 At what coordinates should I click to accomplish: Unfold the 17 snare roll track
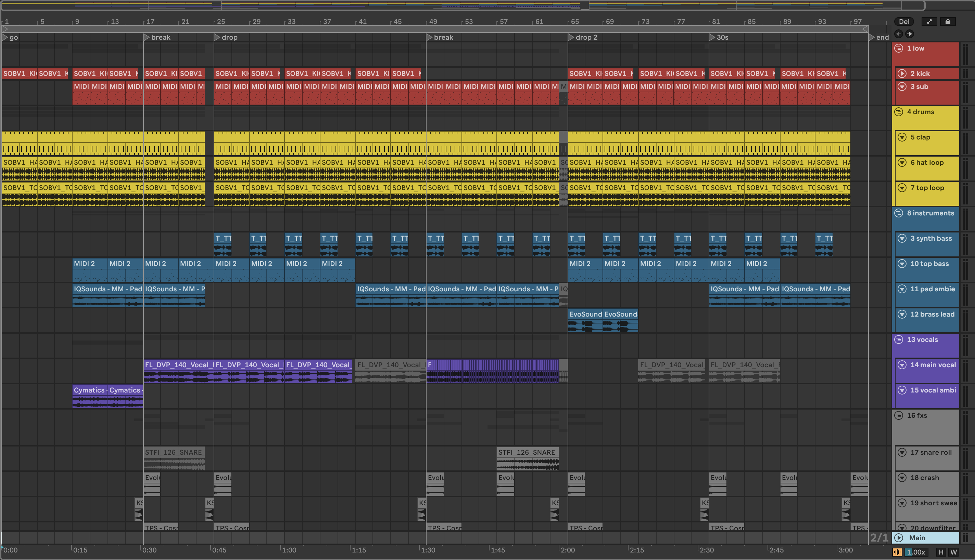click(902, 452)
